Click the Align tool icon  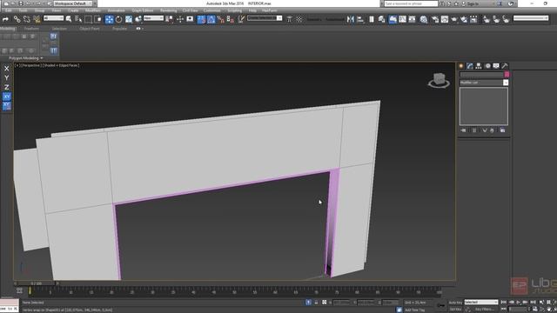[x=360, y=19]
